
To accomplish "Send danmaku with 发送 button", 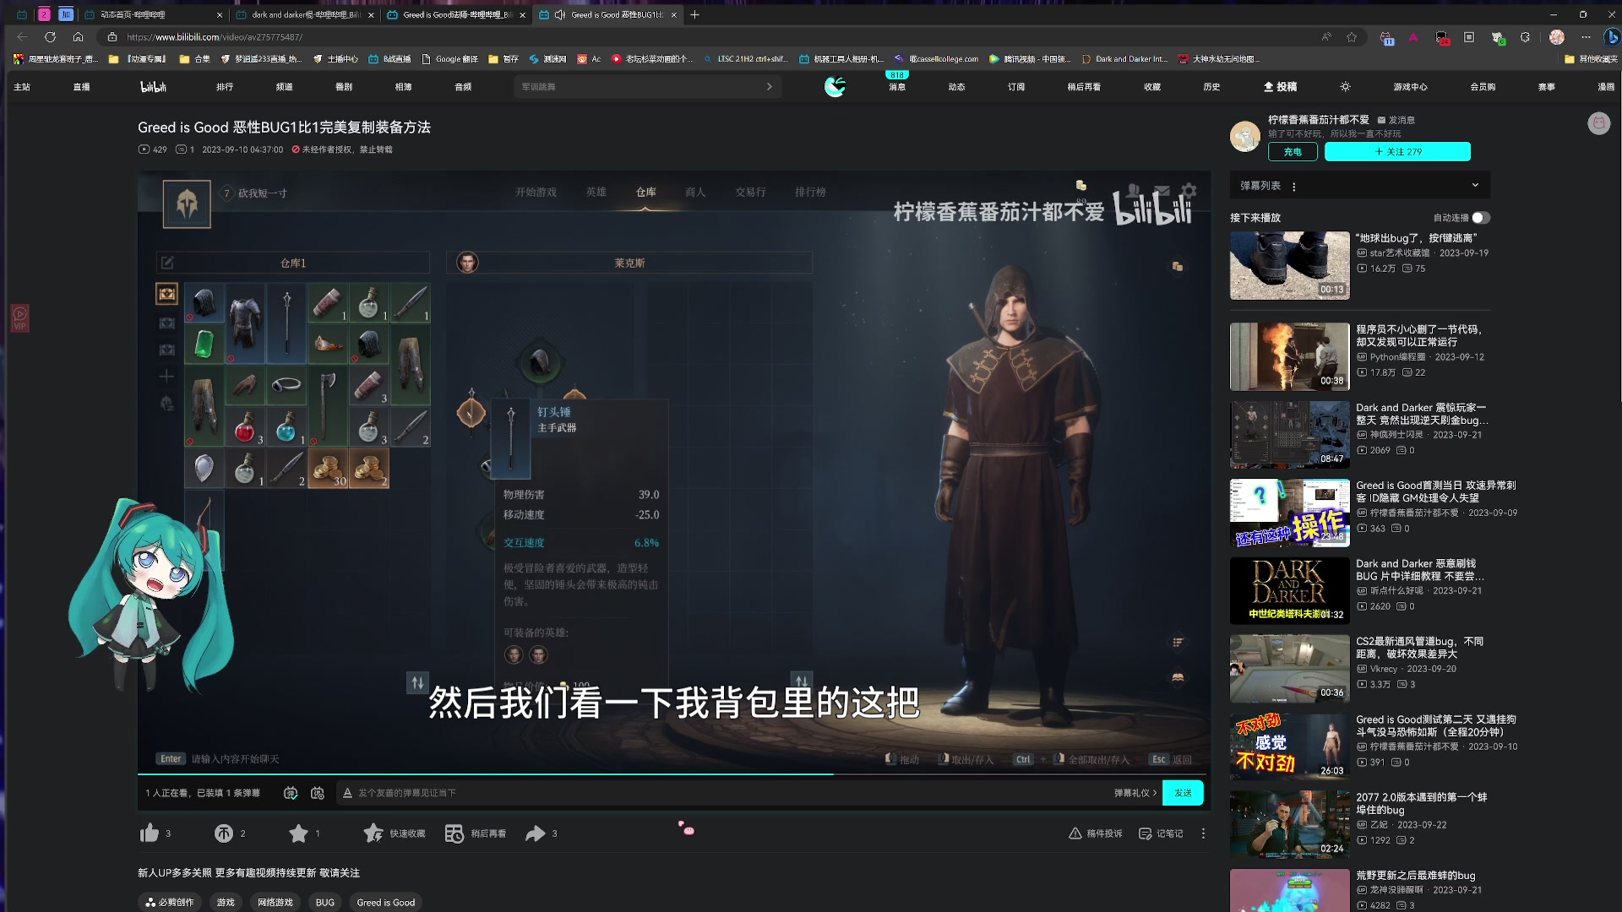I will pos(1183,793).
